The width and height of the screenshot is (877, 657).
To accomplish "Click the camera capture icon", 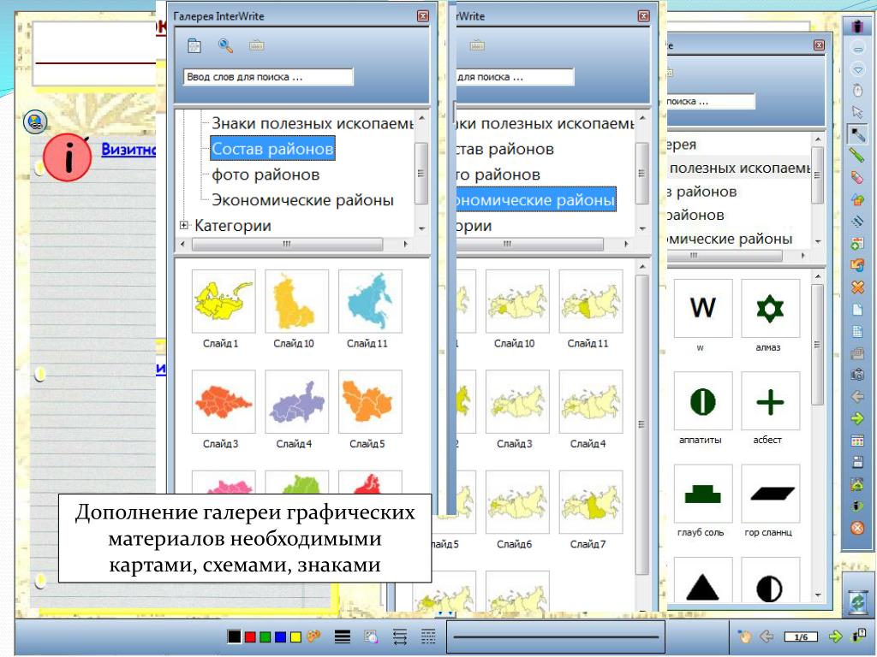I will 857,375.
